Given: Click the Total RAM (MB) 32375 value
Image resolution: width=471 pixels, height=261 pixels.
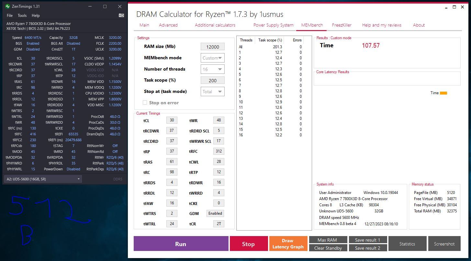Looking at the screenshot, I should click(452, 211).
